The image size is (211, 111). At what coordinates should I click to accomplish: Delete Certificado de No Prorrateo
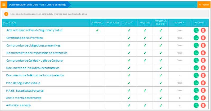[203, 38]
